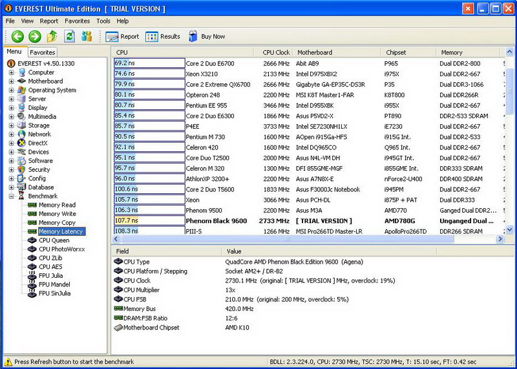This screenshot has width=517, height=369.
Task: Select the Phenom Black 9600 result row
Action: (x=309, y=221)
